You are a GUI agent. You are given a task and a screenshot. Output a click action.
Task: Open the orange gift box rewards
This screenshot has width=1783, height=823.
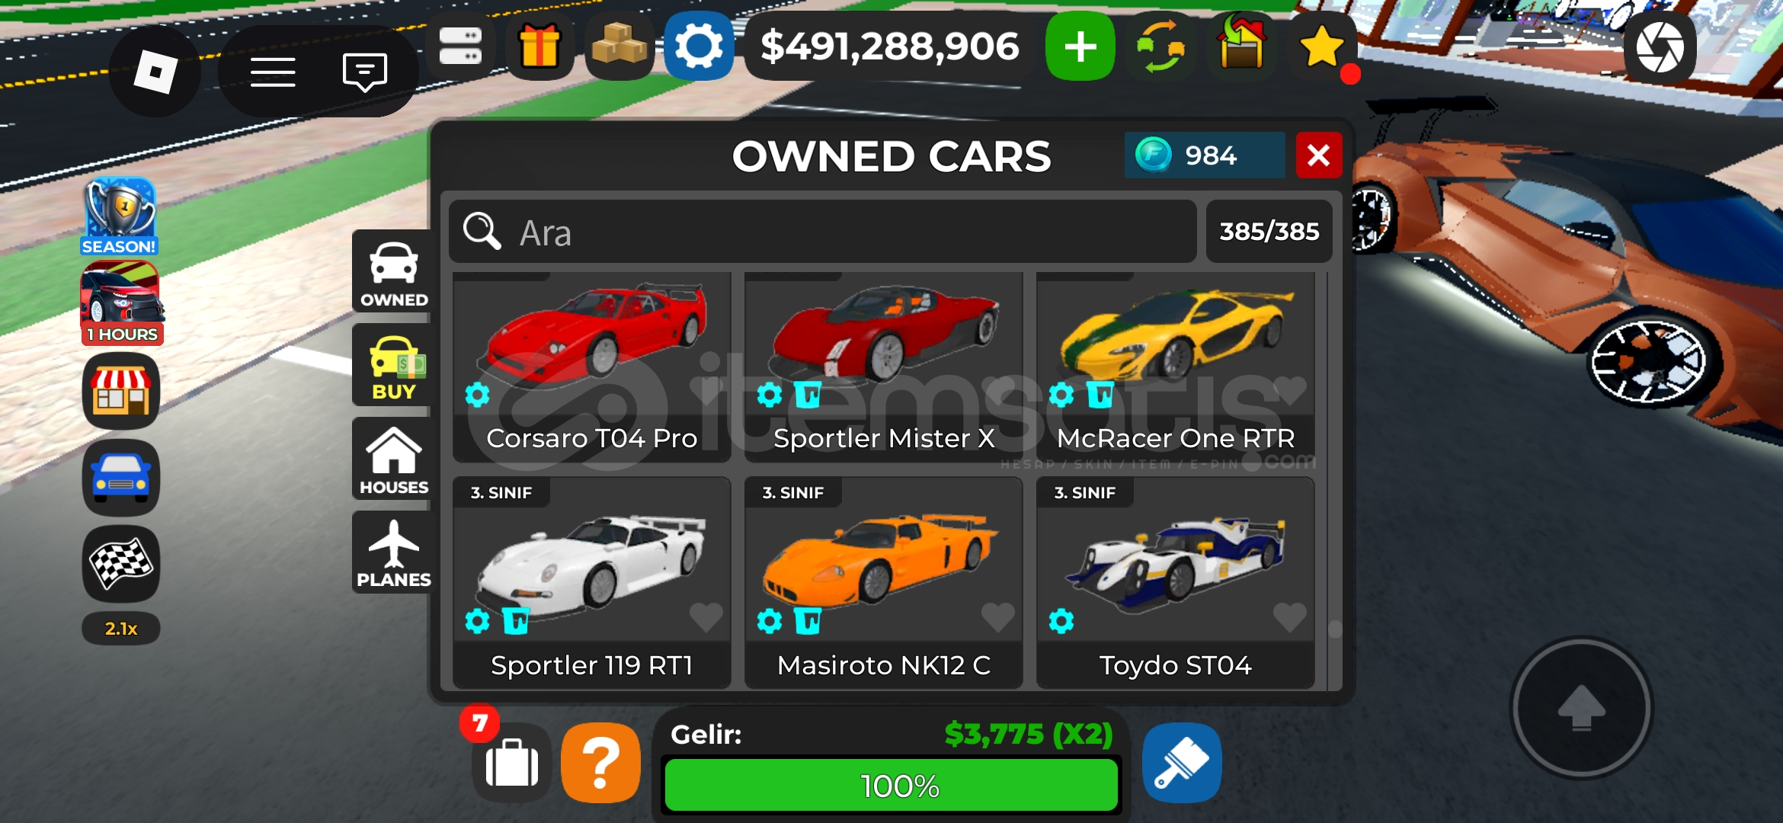(x=539, y=46)
